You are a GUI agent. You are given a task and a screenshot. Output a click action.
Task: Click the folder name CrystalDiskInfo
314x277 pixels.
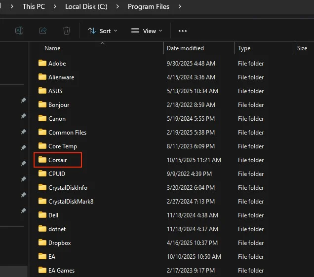click(68, 188)
